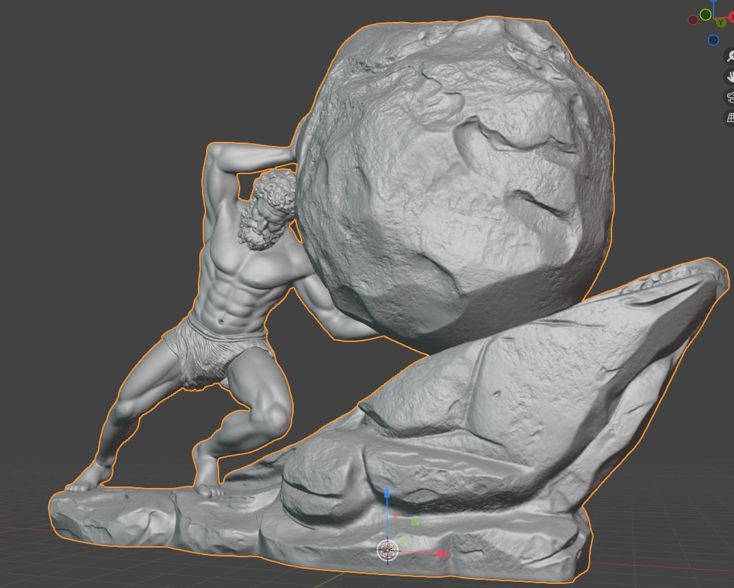Click negative X dark red circle on gizmo

pos(693,20)
